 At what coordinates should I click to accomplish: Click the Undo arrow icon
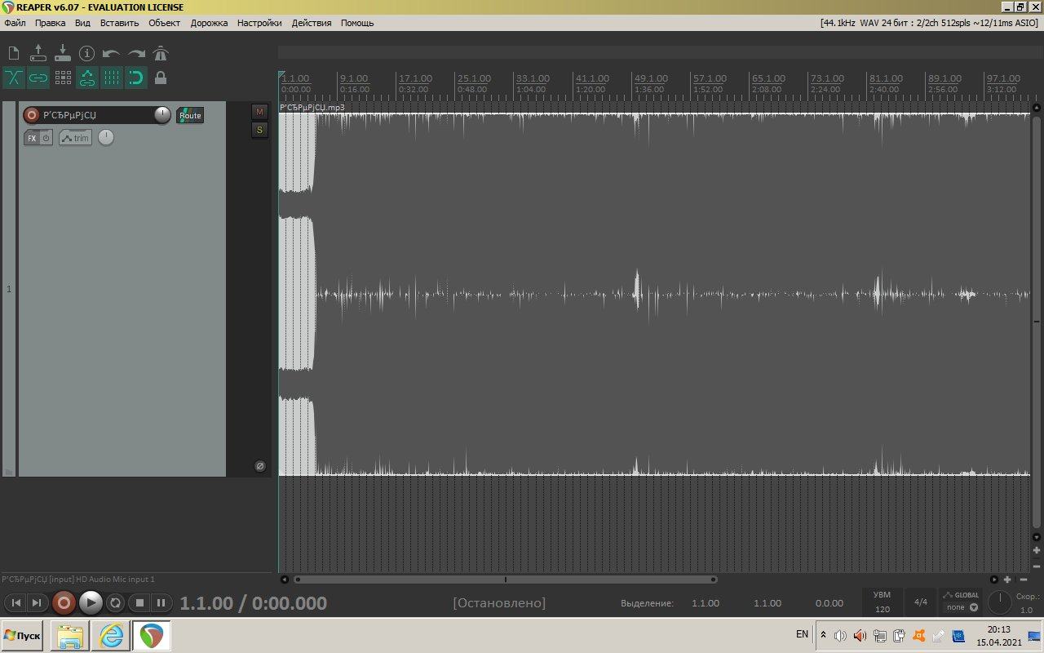click(x=112, y=54)
